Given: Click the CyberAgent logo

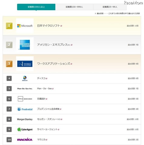Looking at the screenshot, I should coord(25,129).
